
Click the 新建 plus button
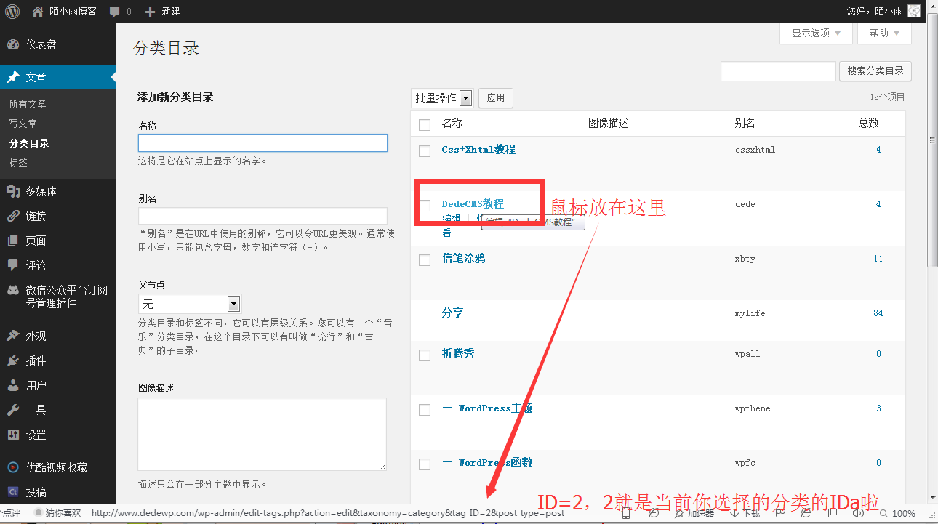tap(162, 11)
